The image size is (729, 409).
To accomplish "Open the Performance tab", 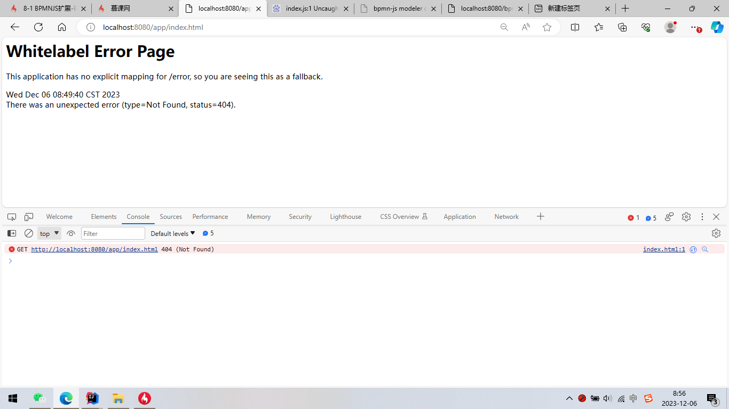I will click(x=210, y=217).
